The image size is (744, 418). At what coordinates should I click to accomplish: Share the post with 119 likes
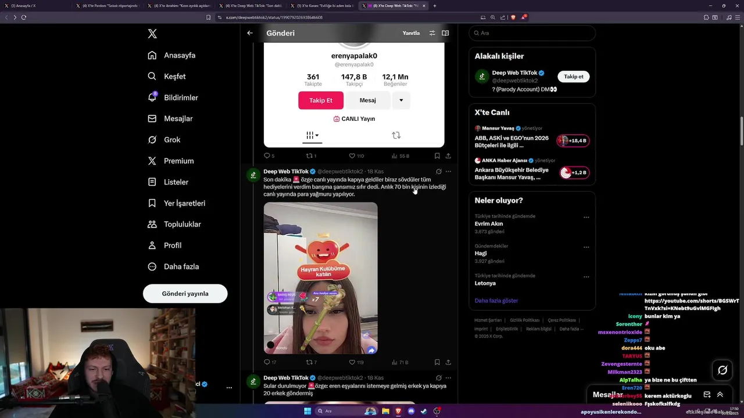[448, 362]
